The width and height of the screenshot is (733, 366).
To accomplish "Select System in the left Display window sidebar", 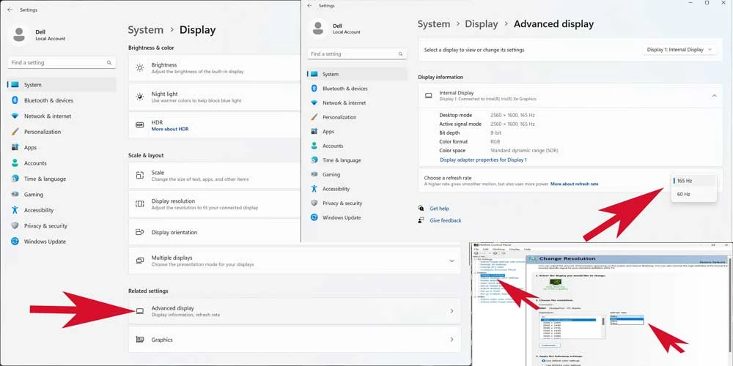I will (62, 84).
